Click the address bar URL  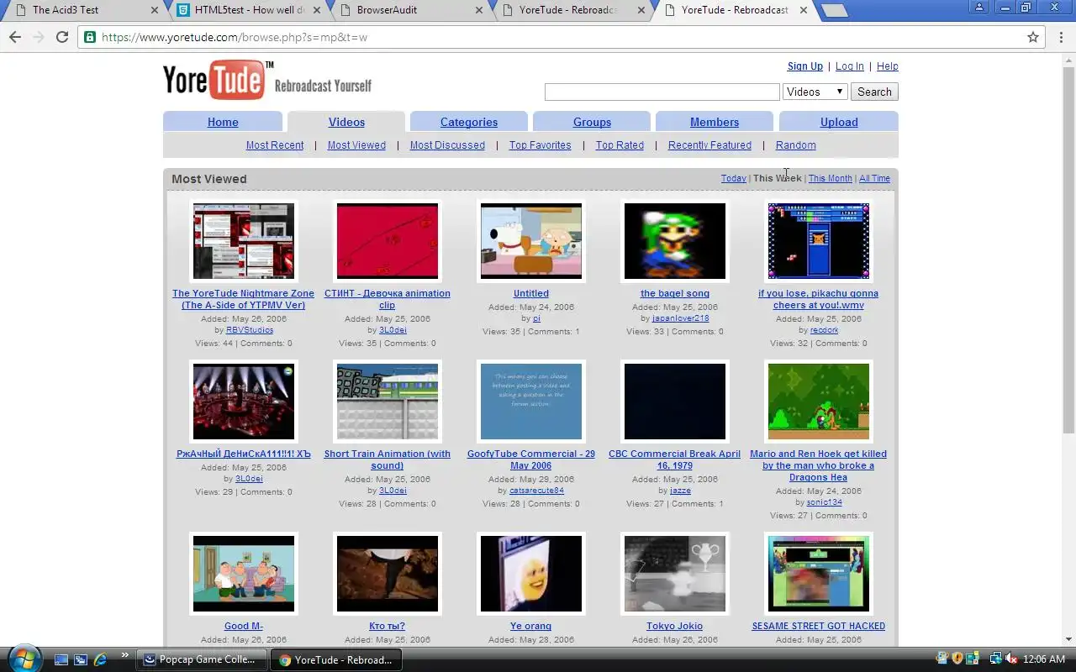[x=235, y=37]
